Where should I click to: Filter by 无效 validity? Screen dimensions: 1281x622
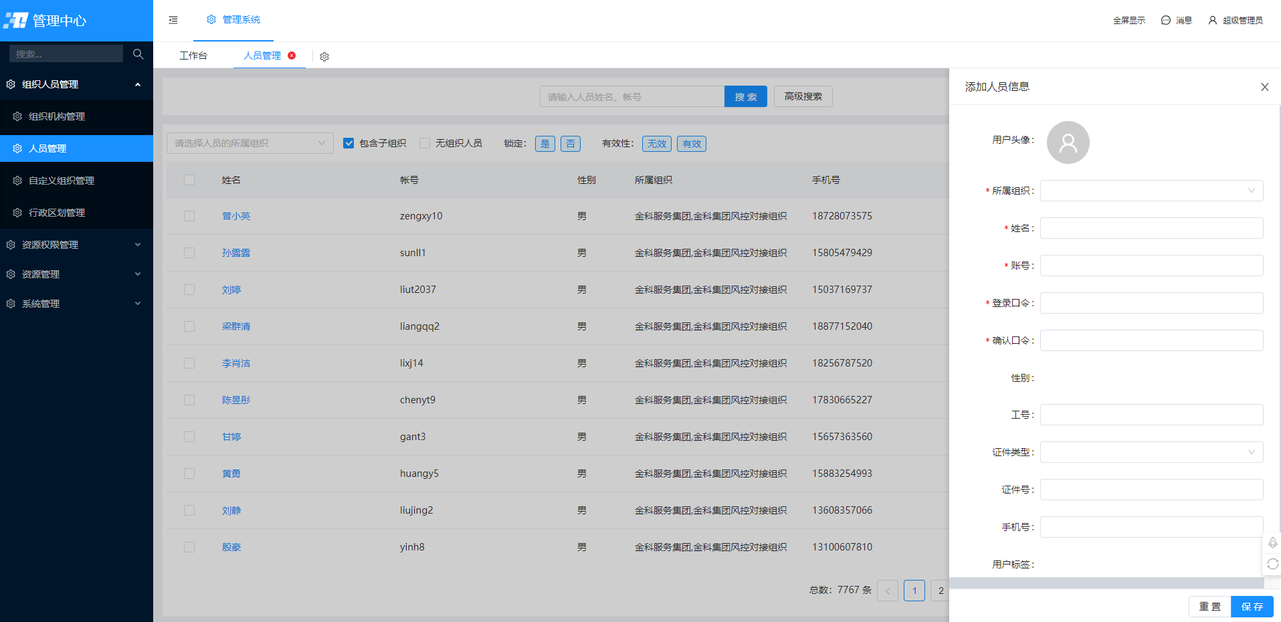657,144
